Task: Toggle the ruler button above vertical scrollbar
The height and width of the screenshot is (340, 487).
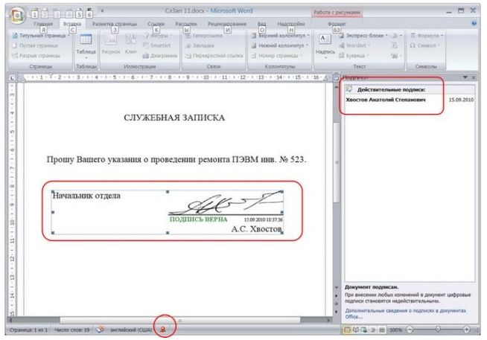Action: pyautogui.click(x=336, y=78)
